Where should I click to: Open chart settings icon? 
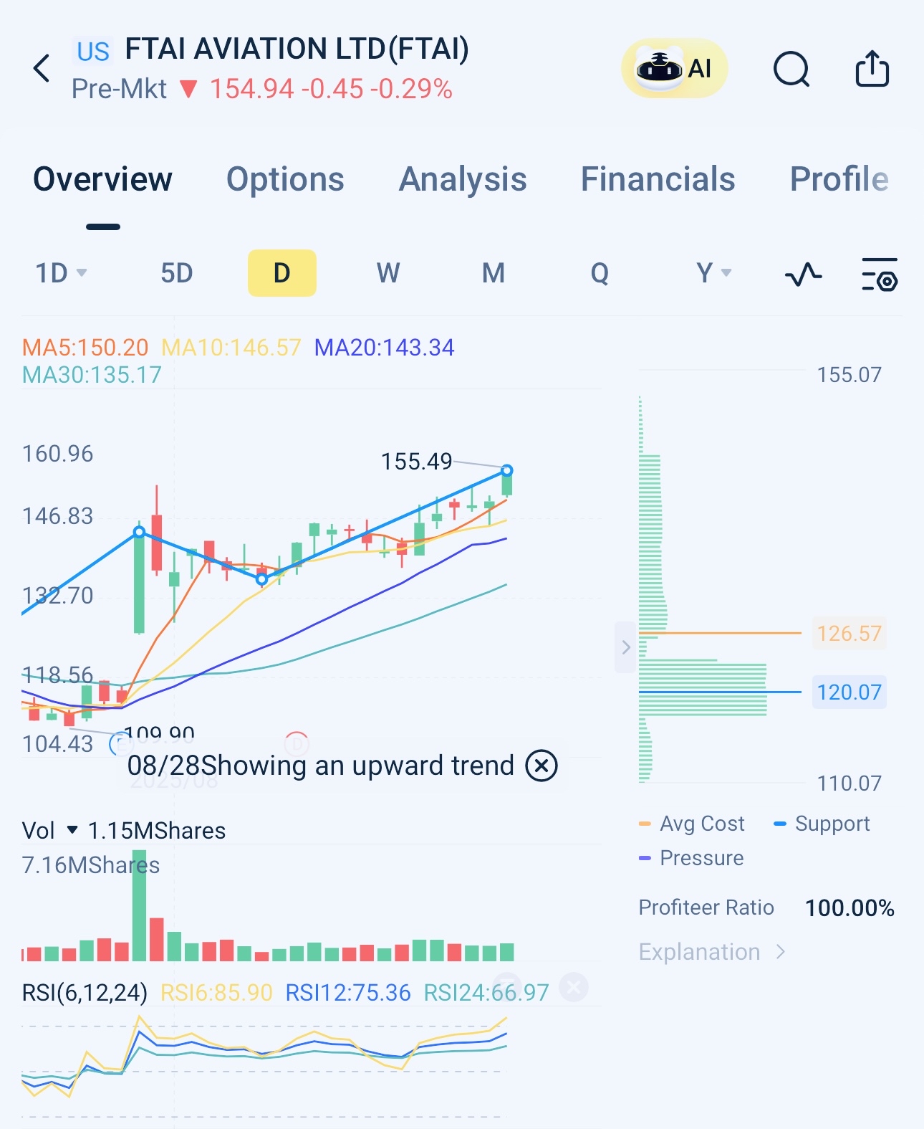(x=879, y=274)
